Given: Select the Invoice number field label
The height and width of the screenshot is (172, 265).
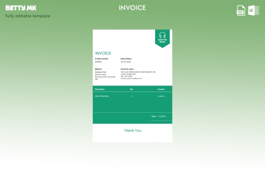Looking at the screenshot, I should (x=103, y=58).
